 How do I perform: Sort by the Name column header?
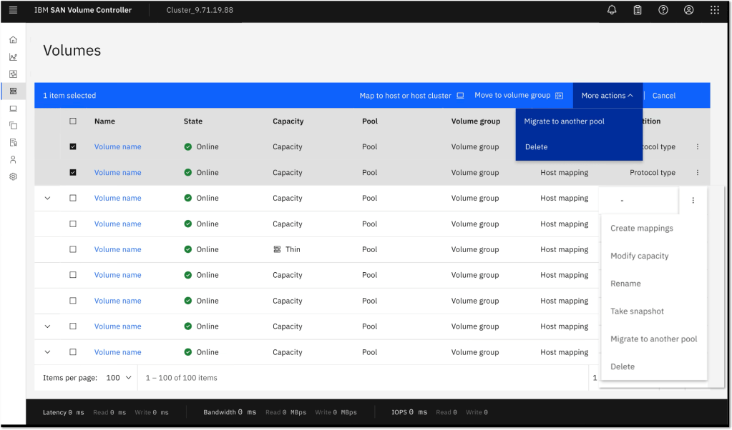tap(104, 121)
